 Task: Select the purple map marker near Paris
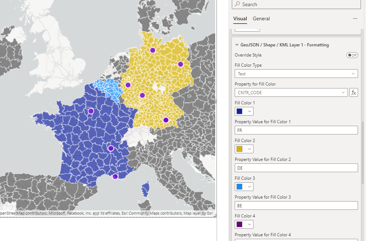point(91,111)
